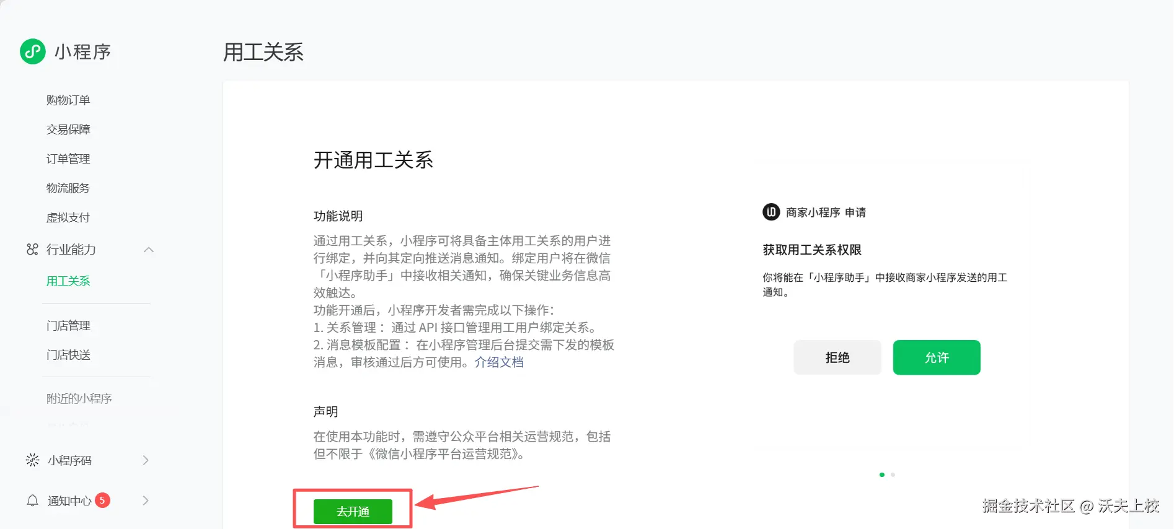Click the 行业能力 section icon
The image size is (1174, 529).
(x=32, y=249)
